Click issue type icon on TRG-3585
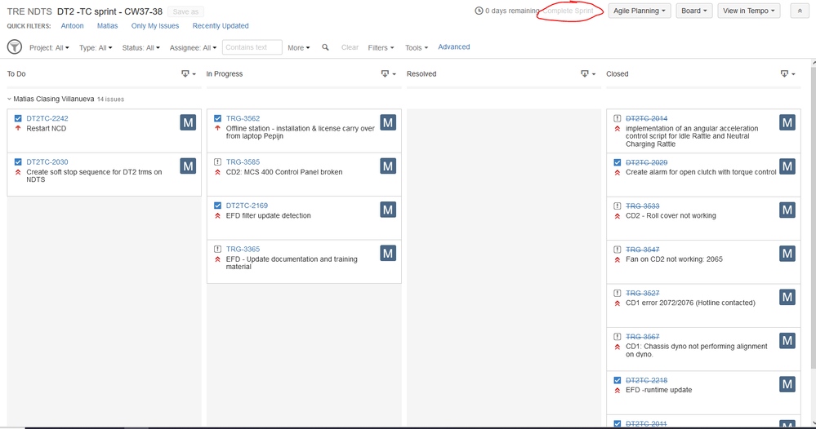 [x=217, y=162]
